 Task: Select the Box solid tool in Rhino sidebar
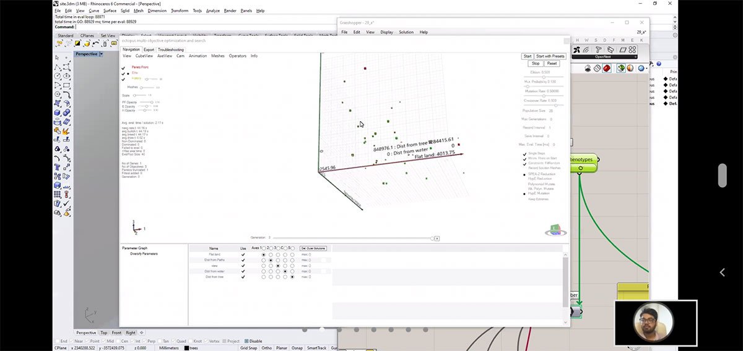(58, 112)
